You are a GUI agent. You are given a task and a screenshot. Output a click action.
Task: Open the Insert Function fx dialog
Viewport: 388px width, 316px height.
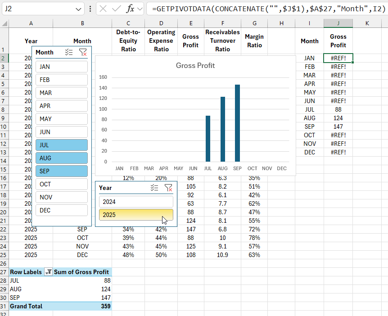tap(131, 8)
